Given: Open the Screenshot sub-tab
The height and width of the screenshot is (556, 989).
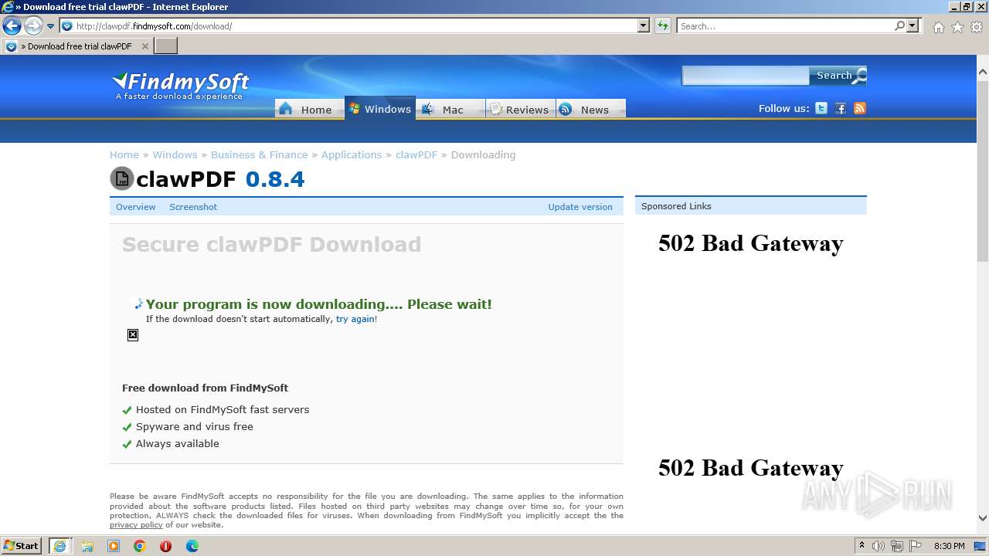Looking at the screenshot, I should coord(193,207).
